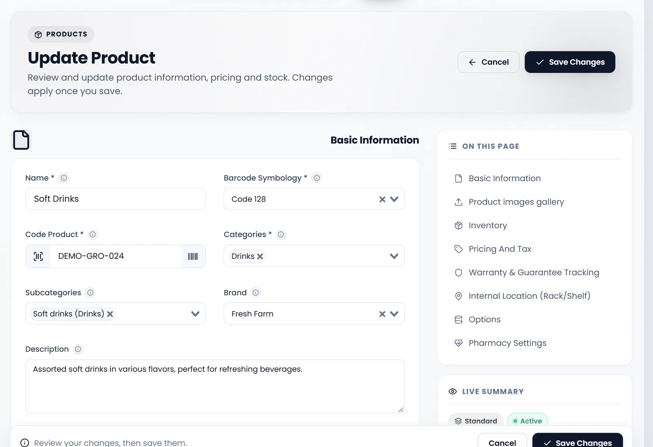Click the top Save Changes button
The width and height of the screenshot is (653, 447).
pos(570,62)
